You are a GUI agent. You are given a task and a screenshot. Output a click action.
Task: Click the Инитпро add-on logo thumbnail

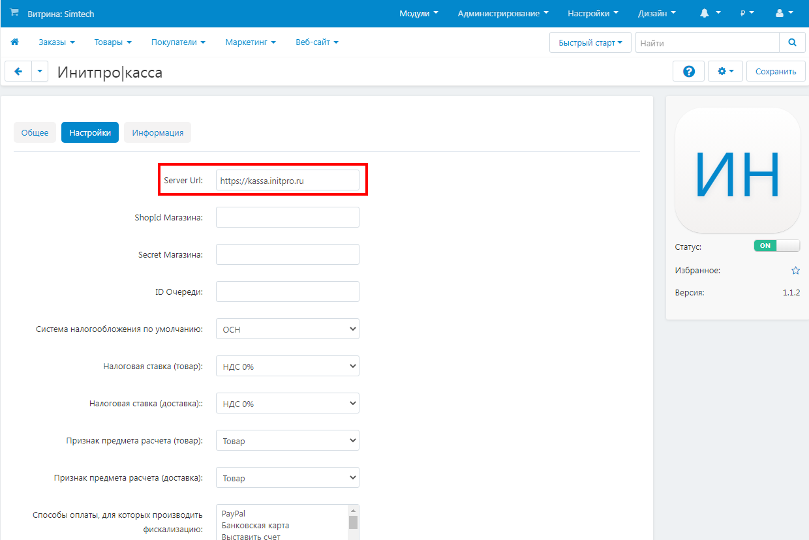pyautogui.click(x=737, y=170)
